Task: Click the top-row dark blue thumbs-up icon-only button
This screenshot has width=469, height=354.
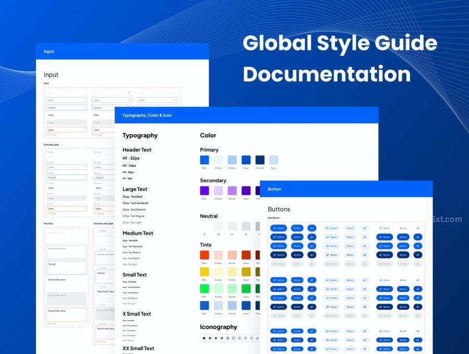Action: pyautogui.click(x=312, y=228)
